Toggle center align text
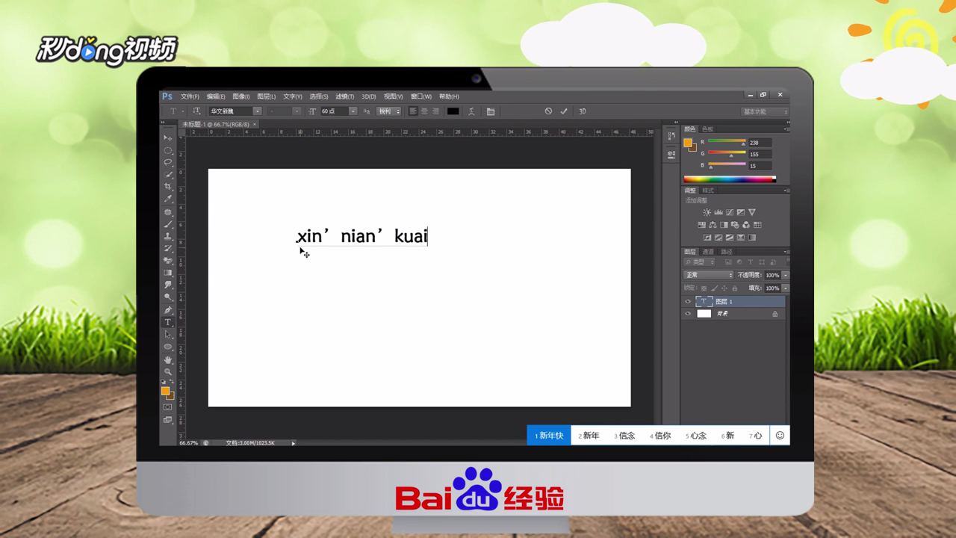 coord(424,111)
